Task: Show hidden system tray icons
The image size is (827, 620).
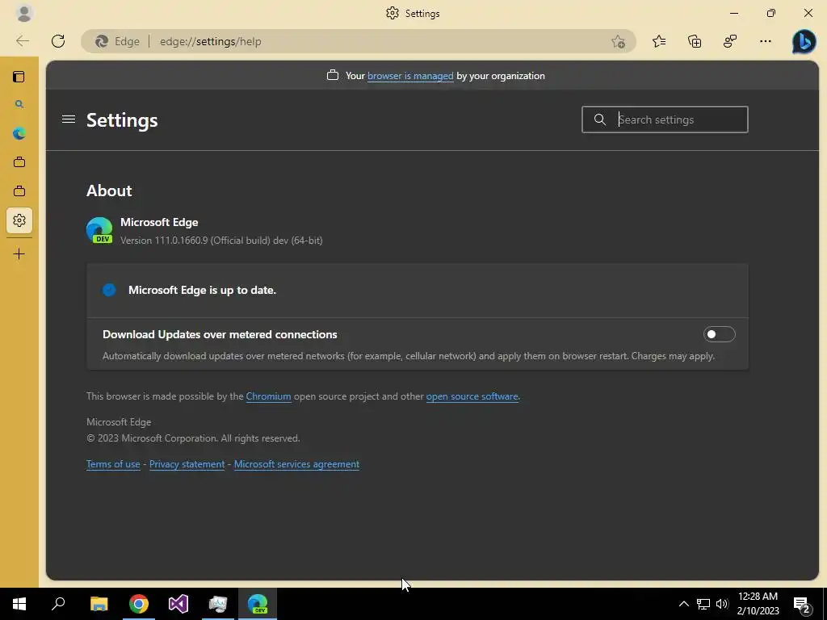Action: pyautogui.click(x=683, y=604)
